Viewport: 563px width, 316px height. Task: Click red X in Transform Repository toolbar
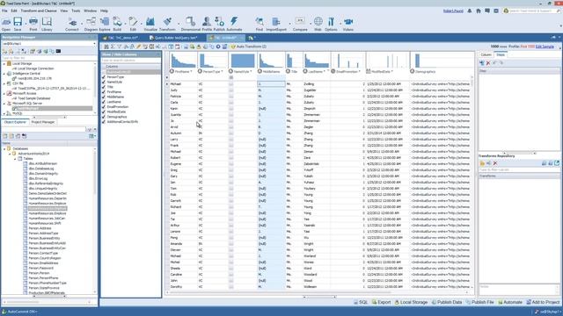[x=495, y=163]
